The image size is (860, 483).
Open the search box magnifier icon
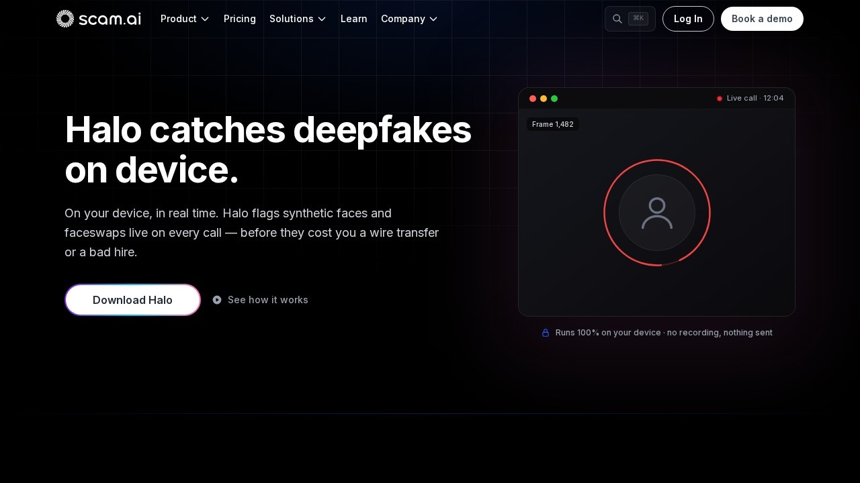click(617, 19)
